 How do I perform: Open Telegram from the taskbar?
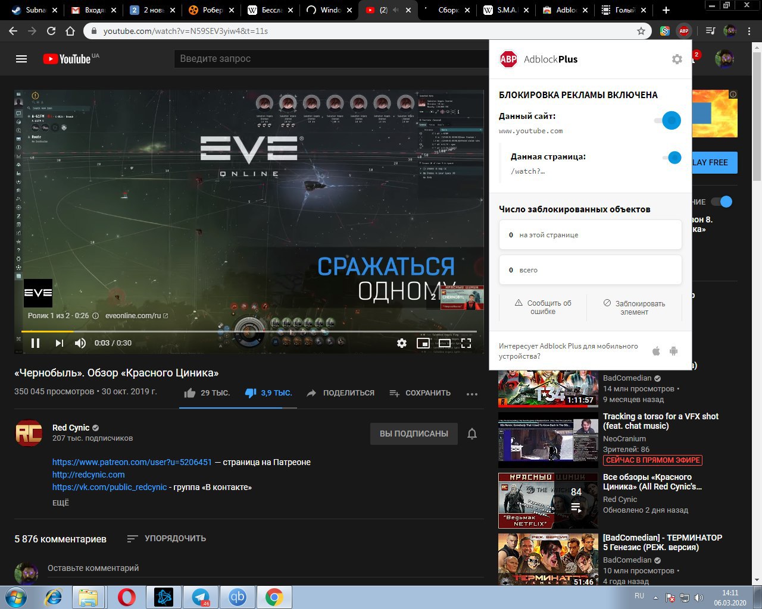[200, 597]
